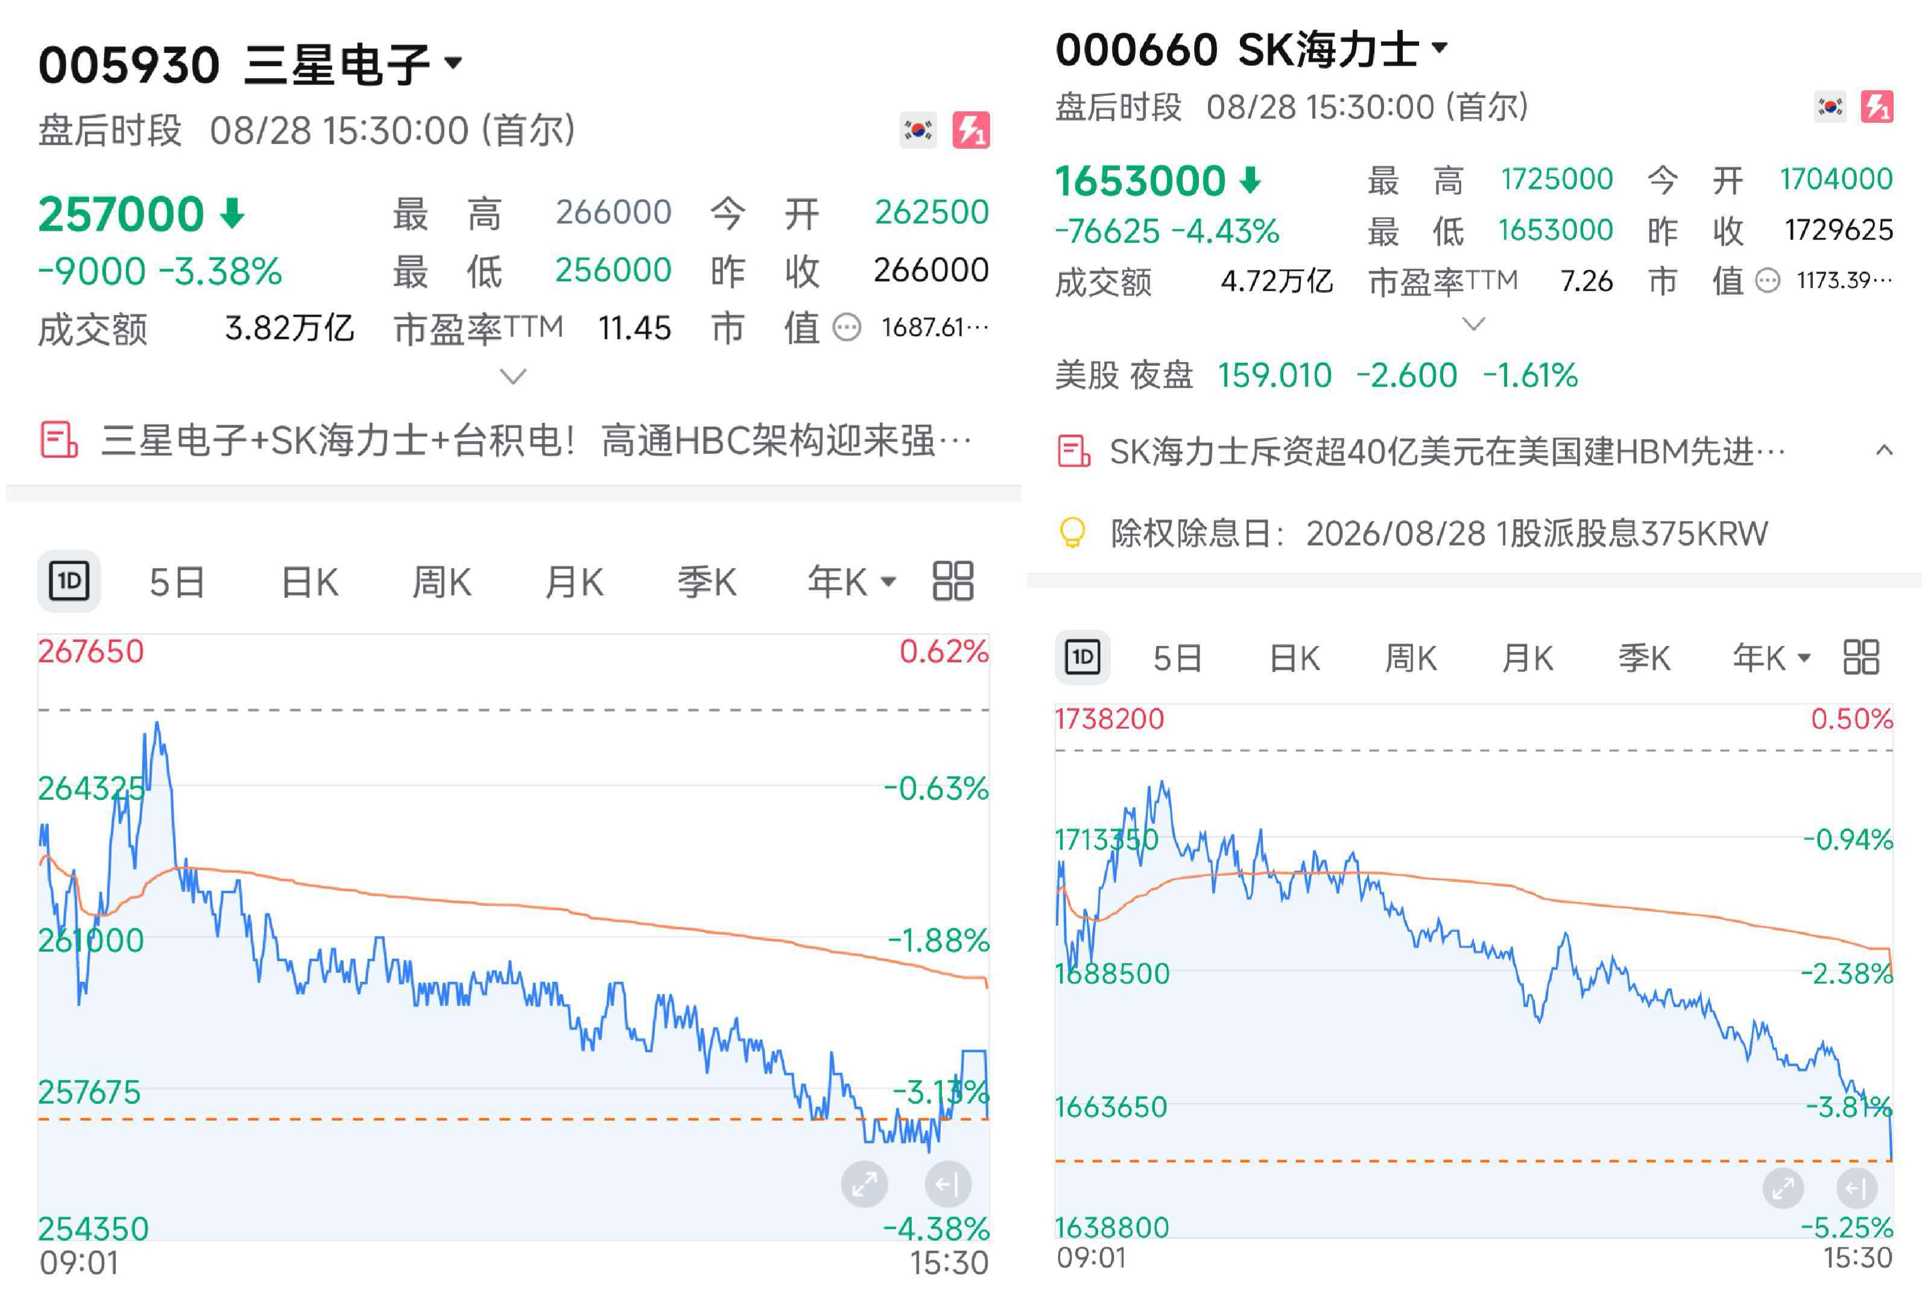Tap Samsung after-hours timestamp 08/28 15:30:00
Screen dimensions: 1928x1302
(x=340, y=131)
